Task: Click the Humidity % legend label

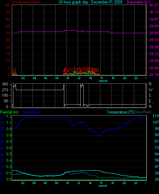Action: 31,112
